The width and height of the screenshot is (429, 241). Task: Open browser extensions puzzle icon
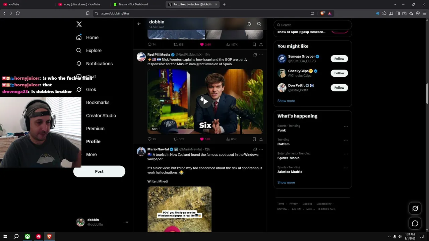tap(384, 13)
